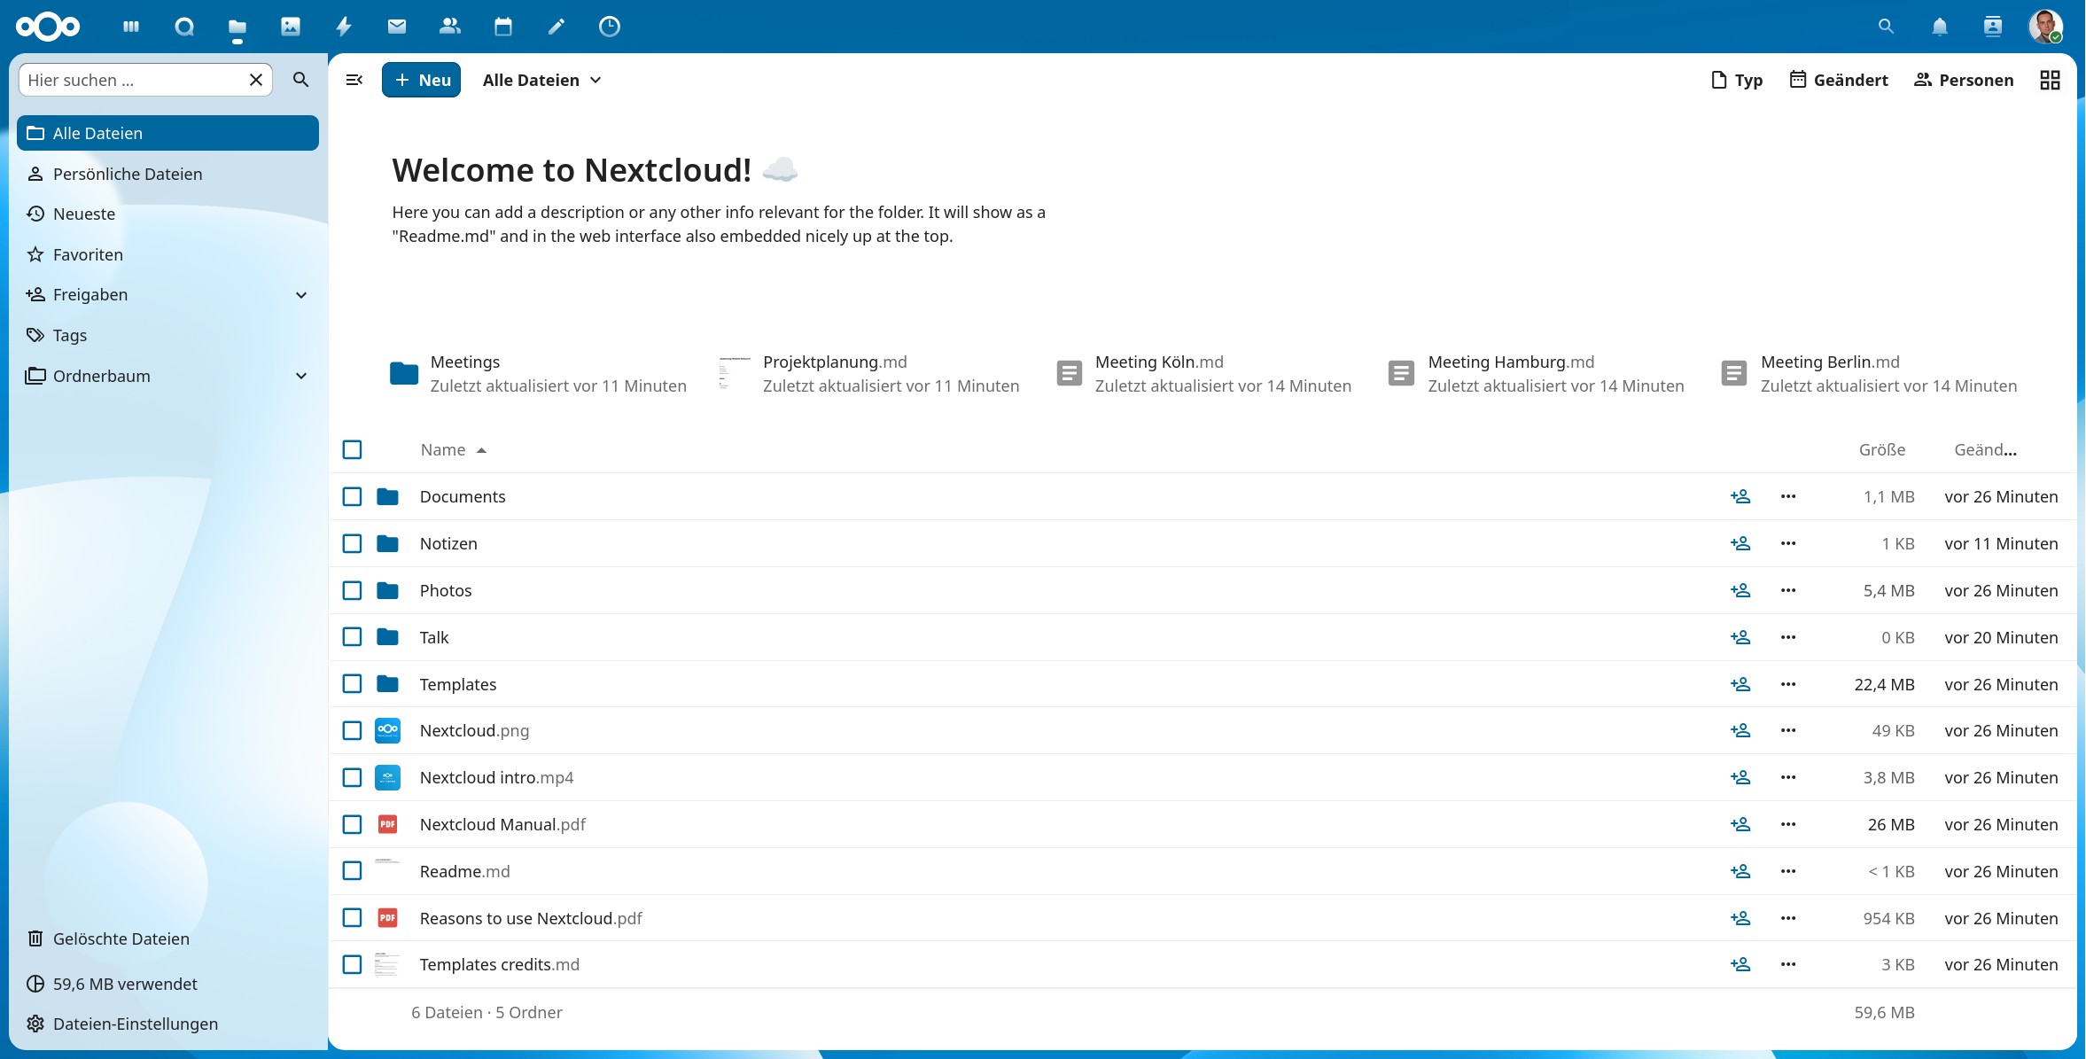Open the Photos app icon
The width and height of the screenshot is (2086, 1059).
291,27
